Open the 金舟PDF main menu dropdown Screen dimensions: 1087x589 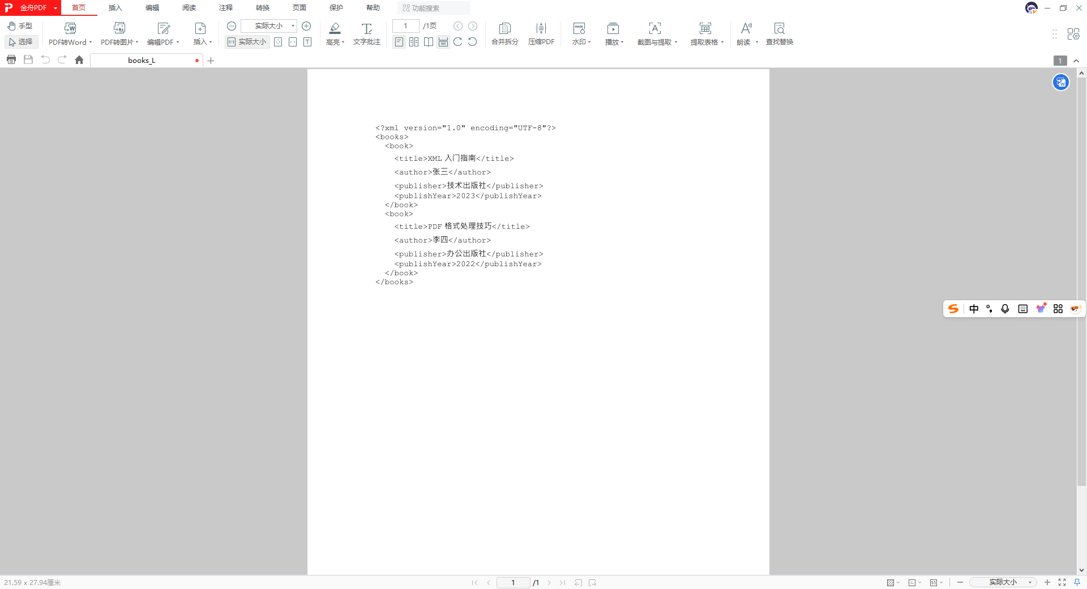31,8
